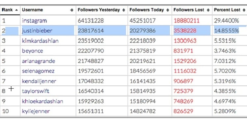Open selenagomez username link
The width and height of the screenshot is (247, 129).
(38, 71)
